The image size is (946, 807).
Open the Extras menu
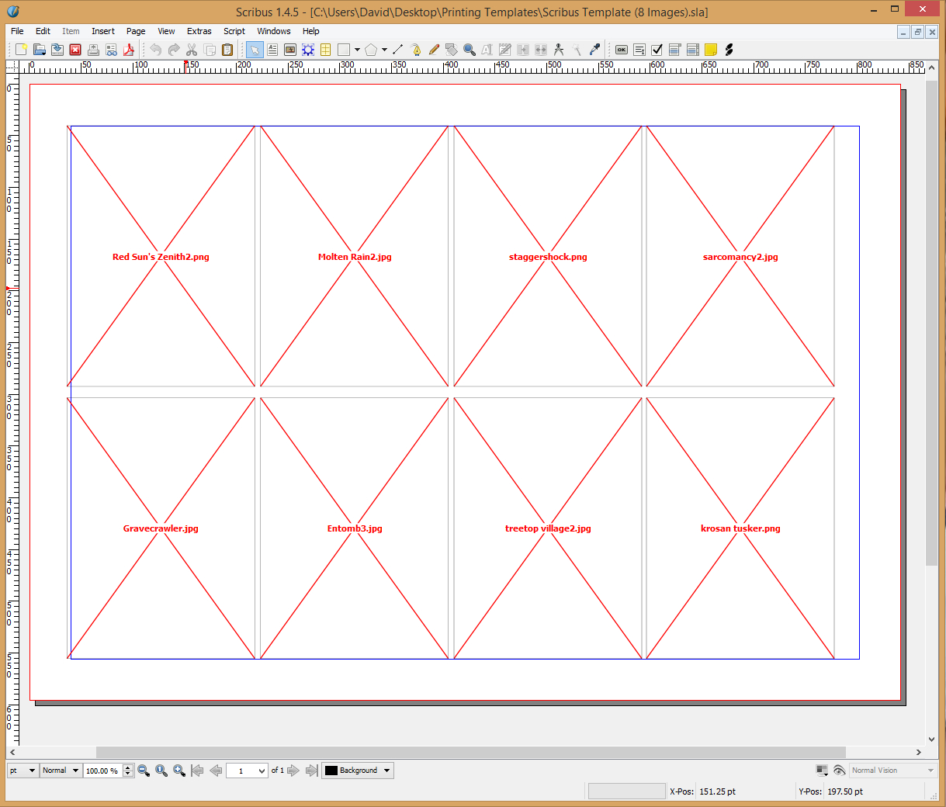pos(199,31)
